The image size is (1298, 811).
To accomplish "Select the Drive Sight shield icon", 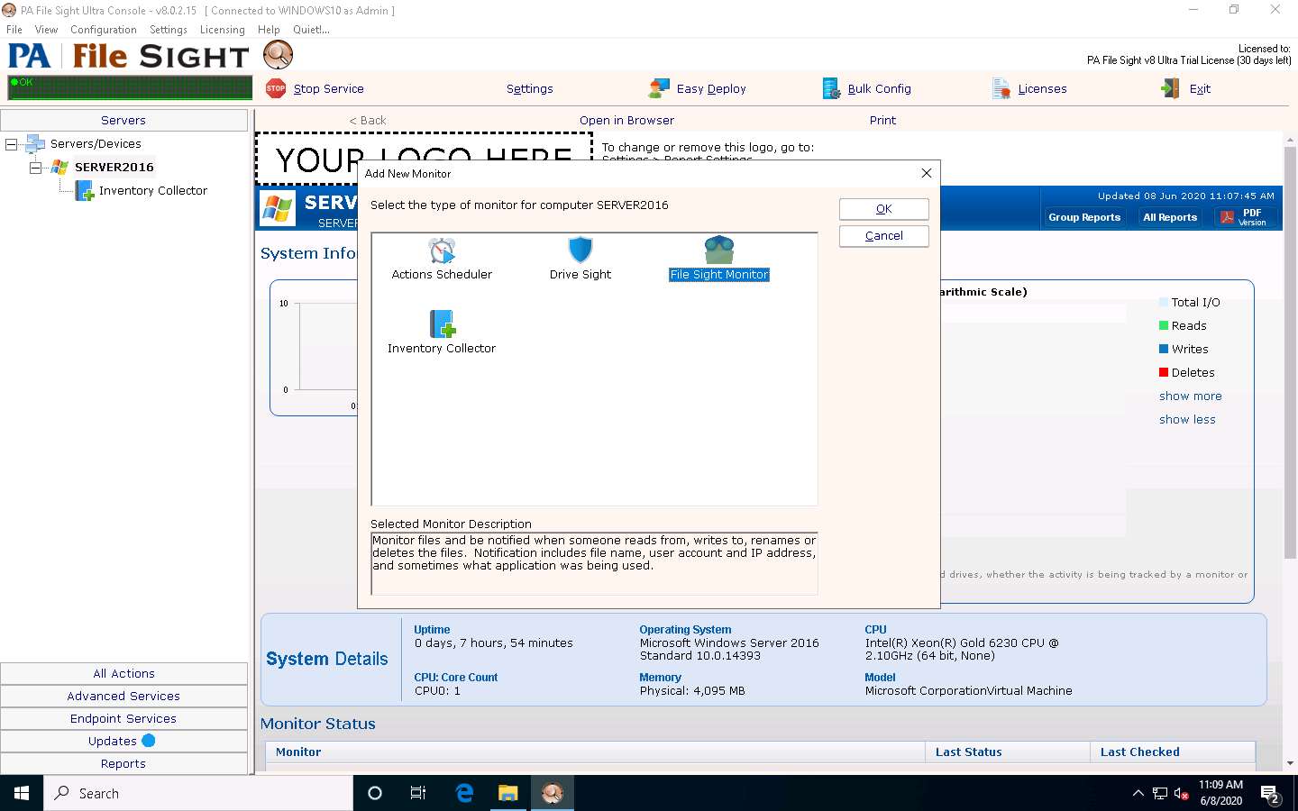I will (x=580, y=250).
